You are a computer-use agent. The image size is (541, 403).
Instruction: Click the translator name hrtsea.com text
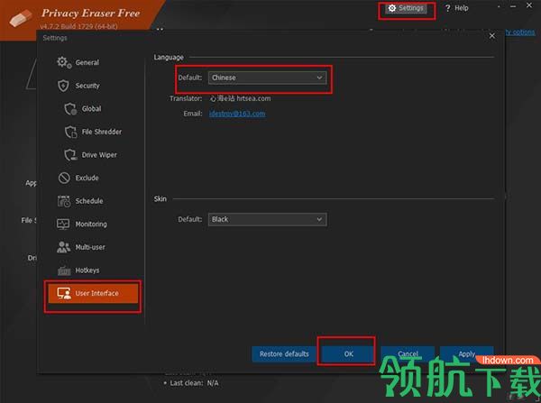[x=241, y=98]
